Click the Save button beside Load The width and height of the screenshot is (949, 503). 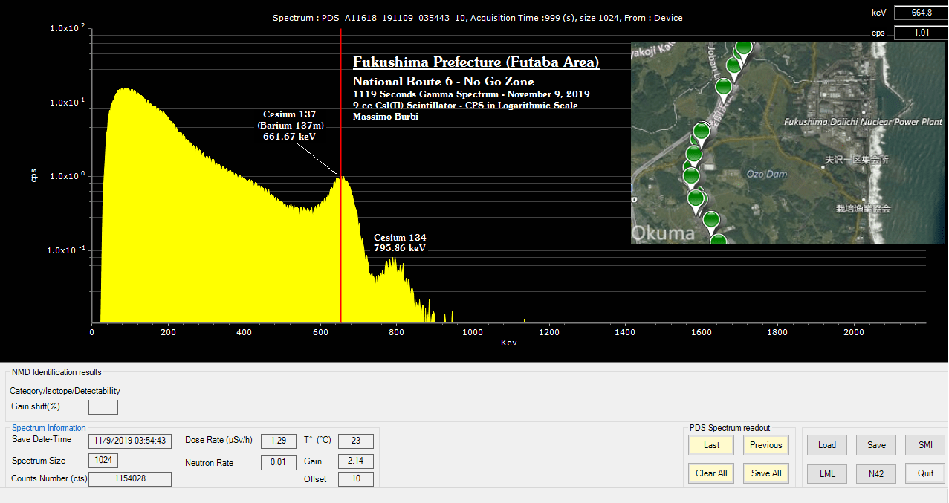pos(876,445)
